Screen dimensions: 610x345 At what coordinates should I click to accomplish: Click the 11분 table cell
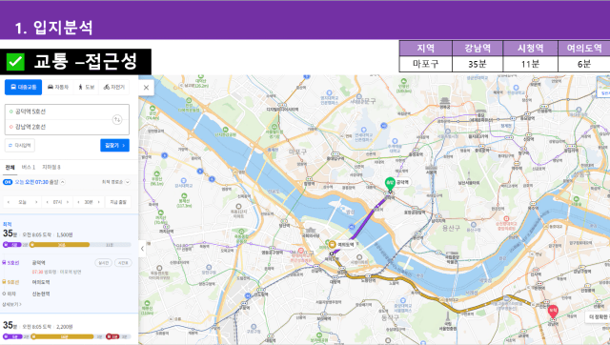click(530, 64)
